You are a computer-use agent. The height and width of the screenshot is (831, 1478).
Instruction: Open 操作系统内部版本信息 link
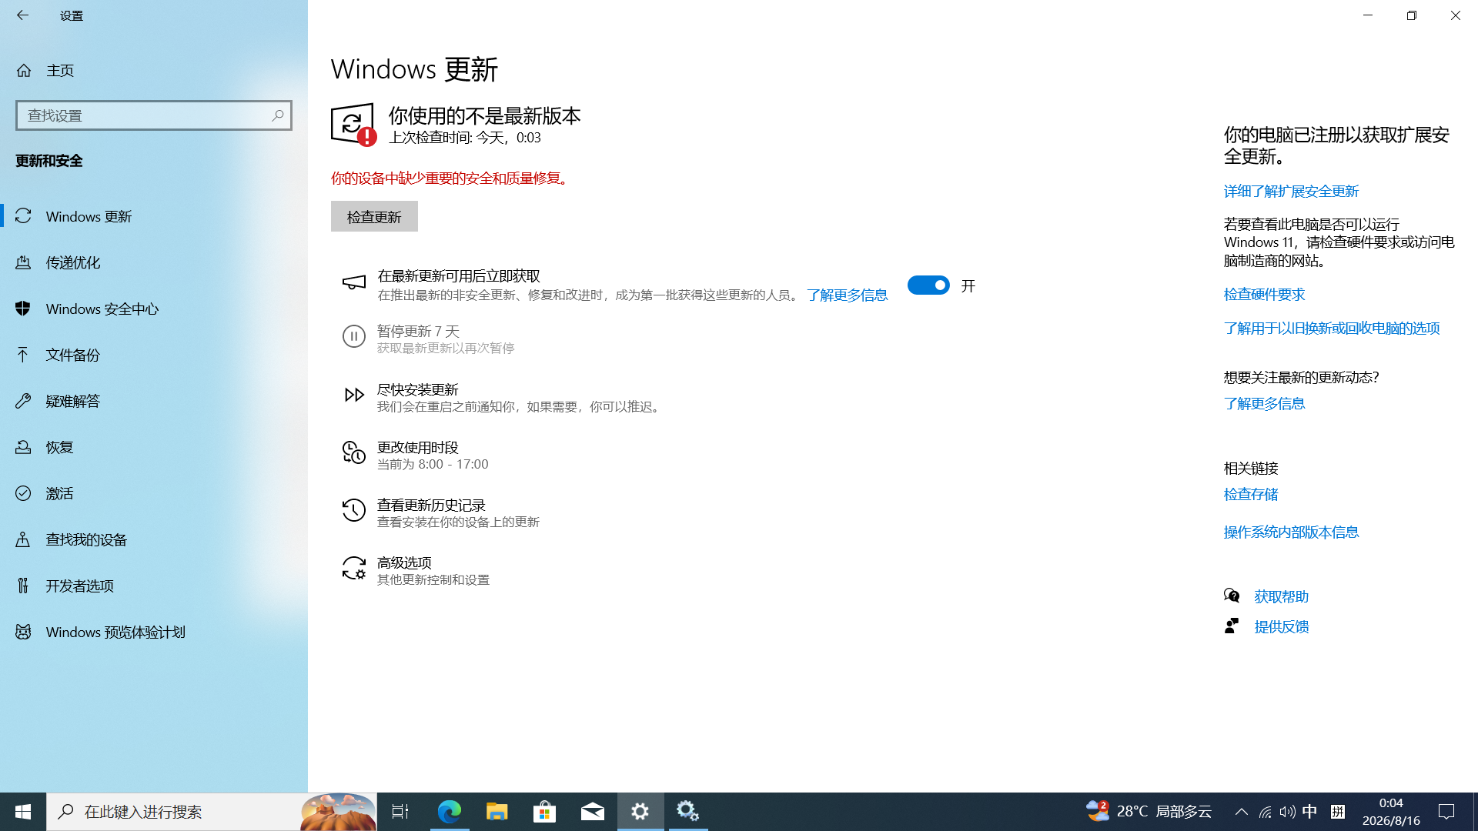[1291, 532]
